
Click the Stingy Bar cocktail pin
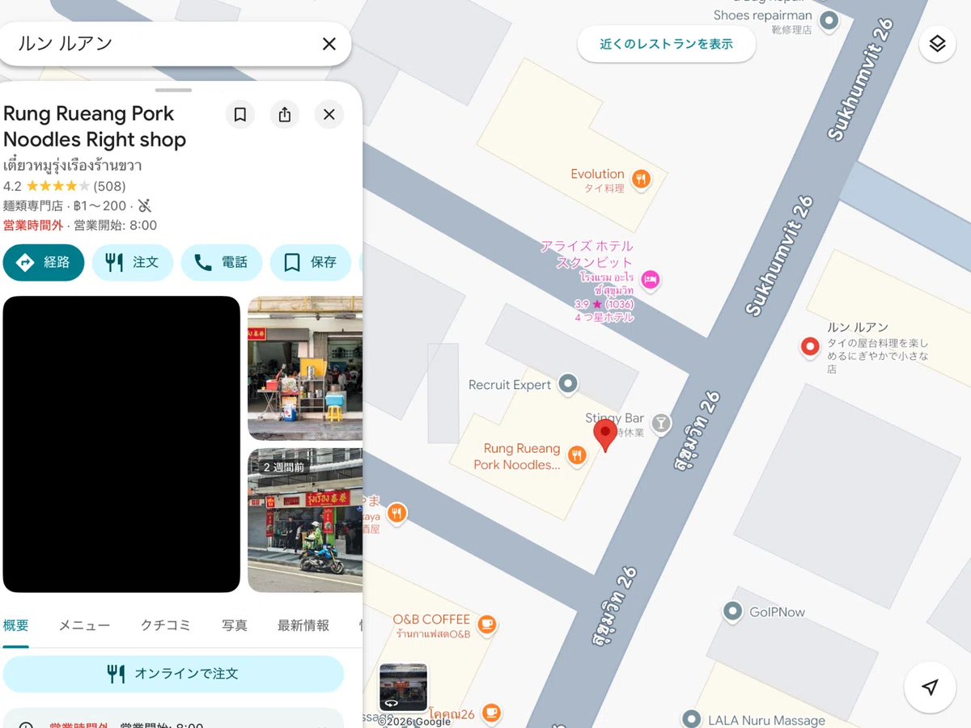tap(661, 422)
